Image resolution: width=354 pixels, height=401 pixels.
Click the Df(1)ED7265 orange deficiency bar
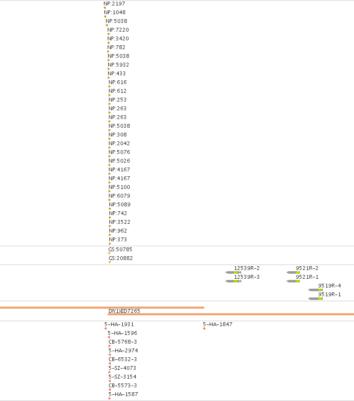coord(231,314)
